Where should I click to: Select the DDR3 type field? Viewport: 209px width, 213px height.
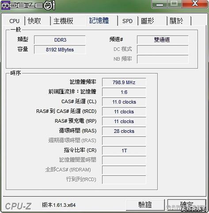click(x=60, y=40)
